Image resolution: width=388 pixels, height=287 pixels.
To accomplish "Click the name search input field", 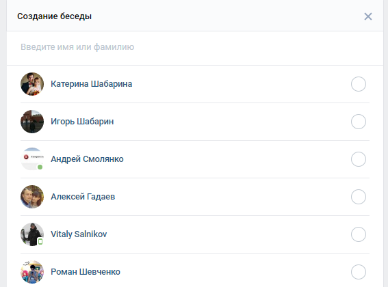I will 195,47.
